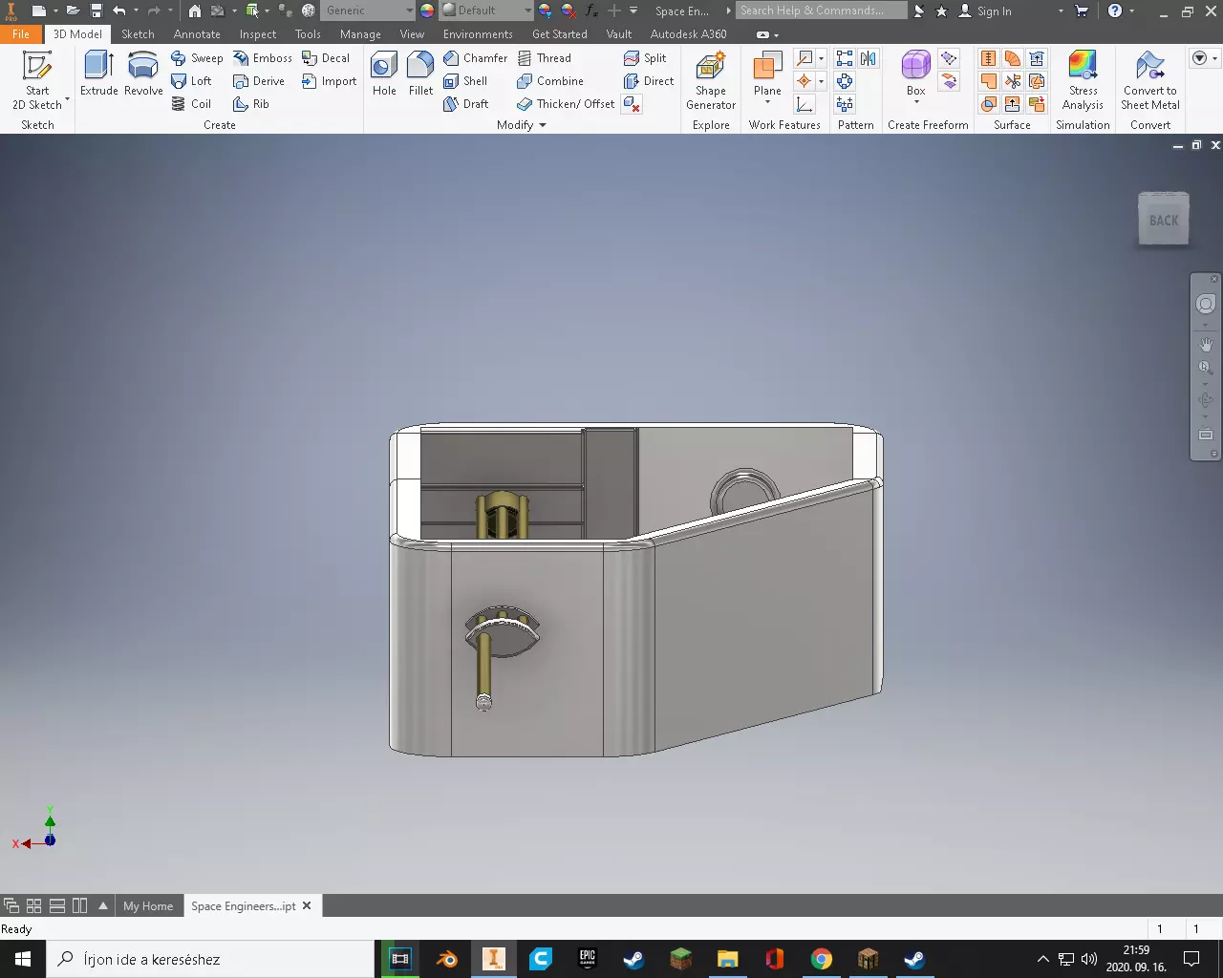Select the Rectangular Pattern tool

click(845, 58)
